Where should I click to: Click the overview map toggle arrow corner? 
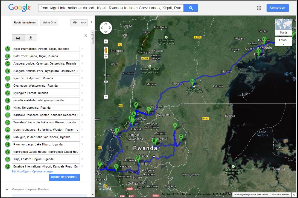tap(294, 194)
